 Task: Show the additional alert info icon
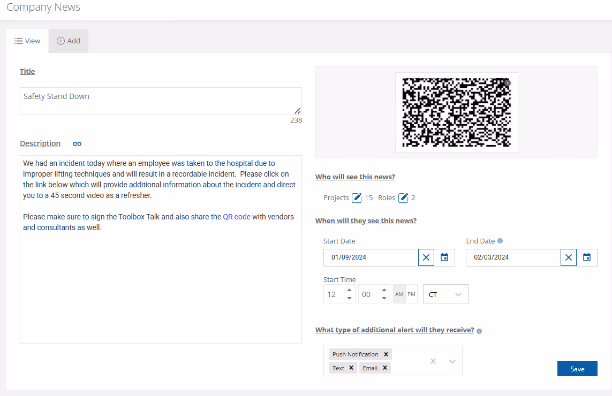point(479,331)
